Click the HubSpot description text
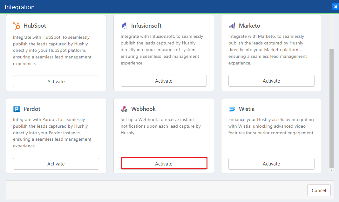Screen dimensions: 339x202 (52, 50)
